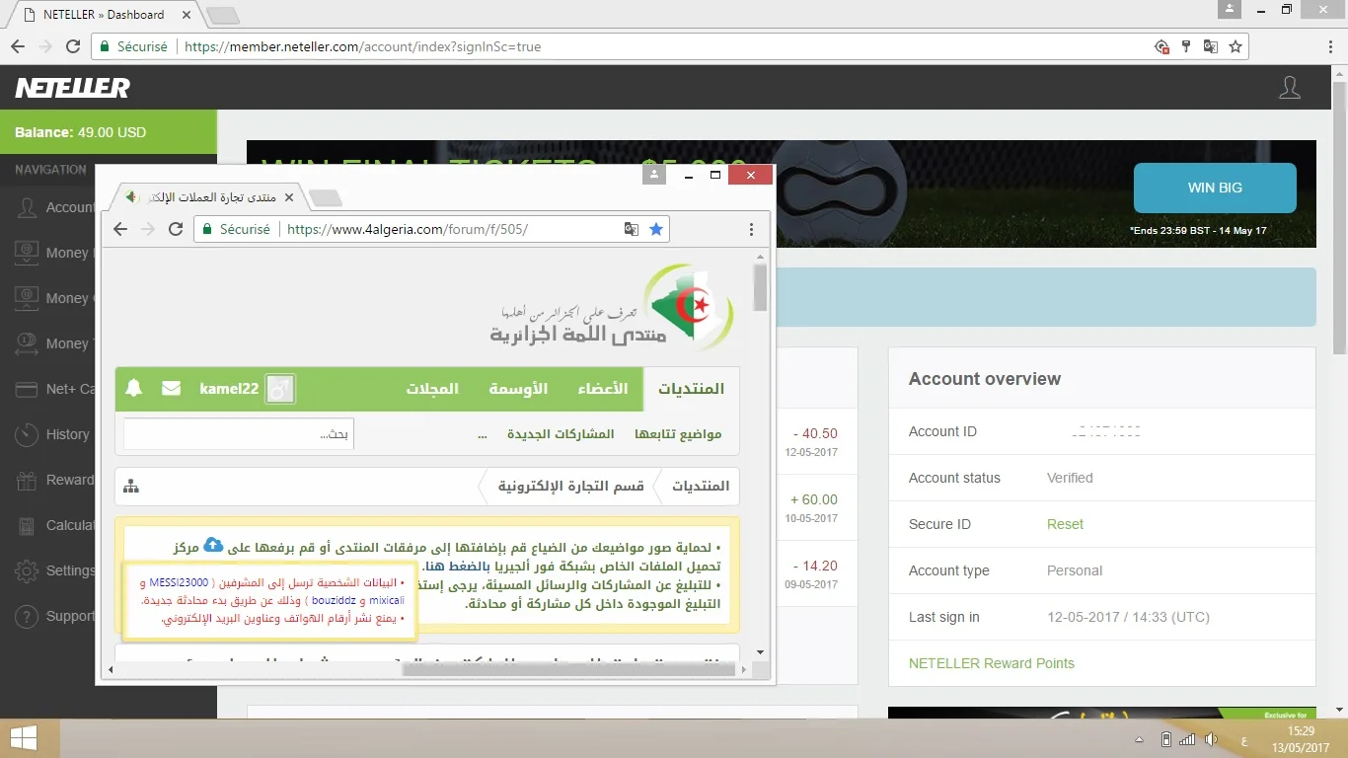Click translate icon in NETELLER address bar

tap(1210, 46)
